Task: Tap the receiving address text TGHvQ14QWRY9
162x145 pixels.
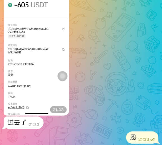Action: 28,51
